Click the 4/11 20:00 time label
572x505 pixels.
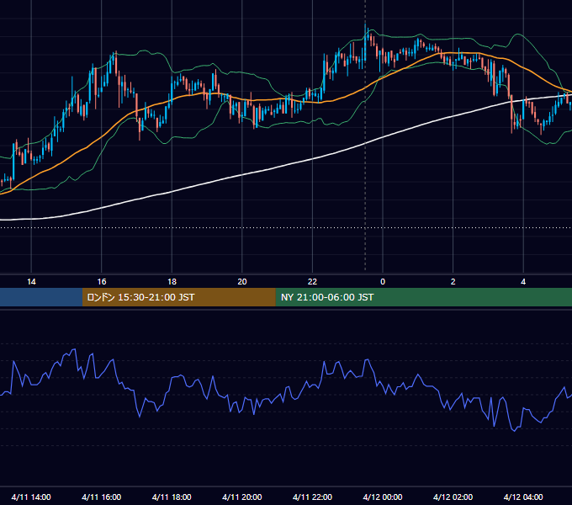(x=242, y=497)
